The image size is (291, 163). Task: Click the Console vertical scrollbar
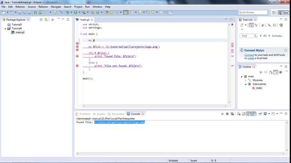pos(287,136)
